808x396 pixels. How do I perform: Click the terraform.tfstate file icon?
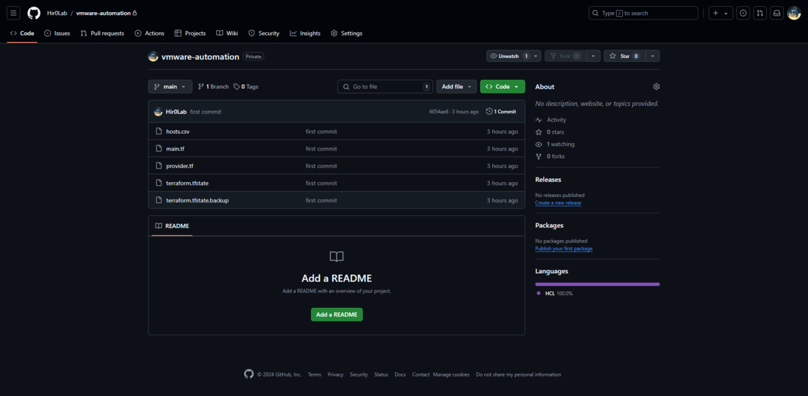[x=159, y=183]
